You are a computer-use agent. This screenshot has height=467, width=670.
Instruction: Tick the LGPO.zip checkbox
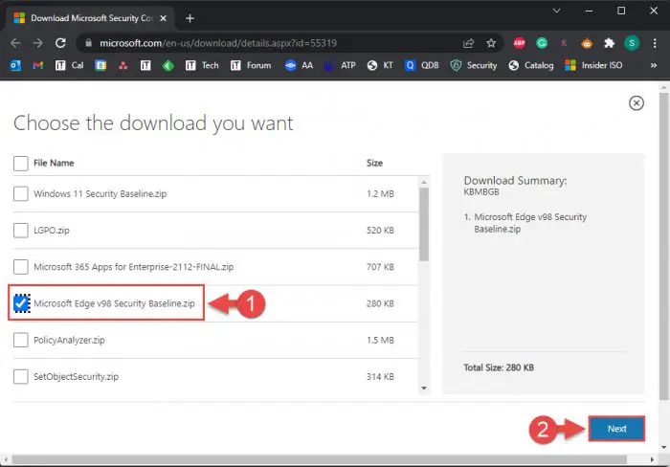click(x=21, y=230)
